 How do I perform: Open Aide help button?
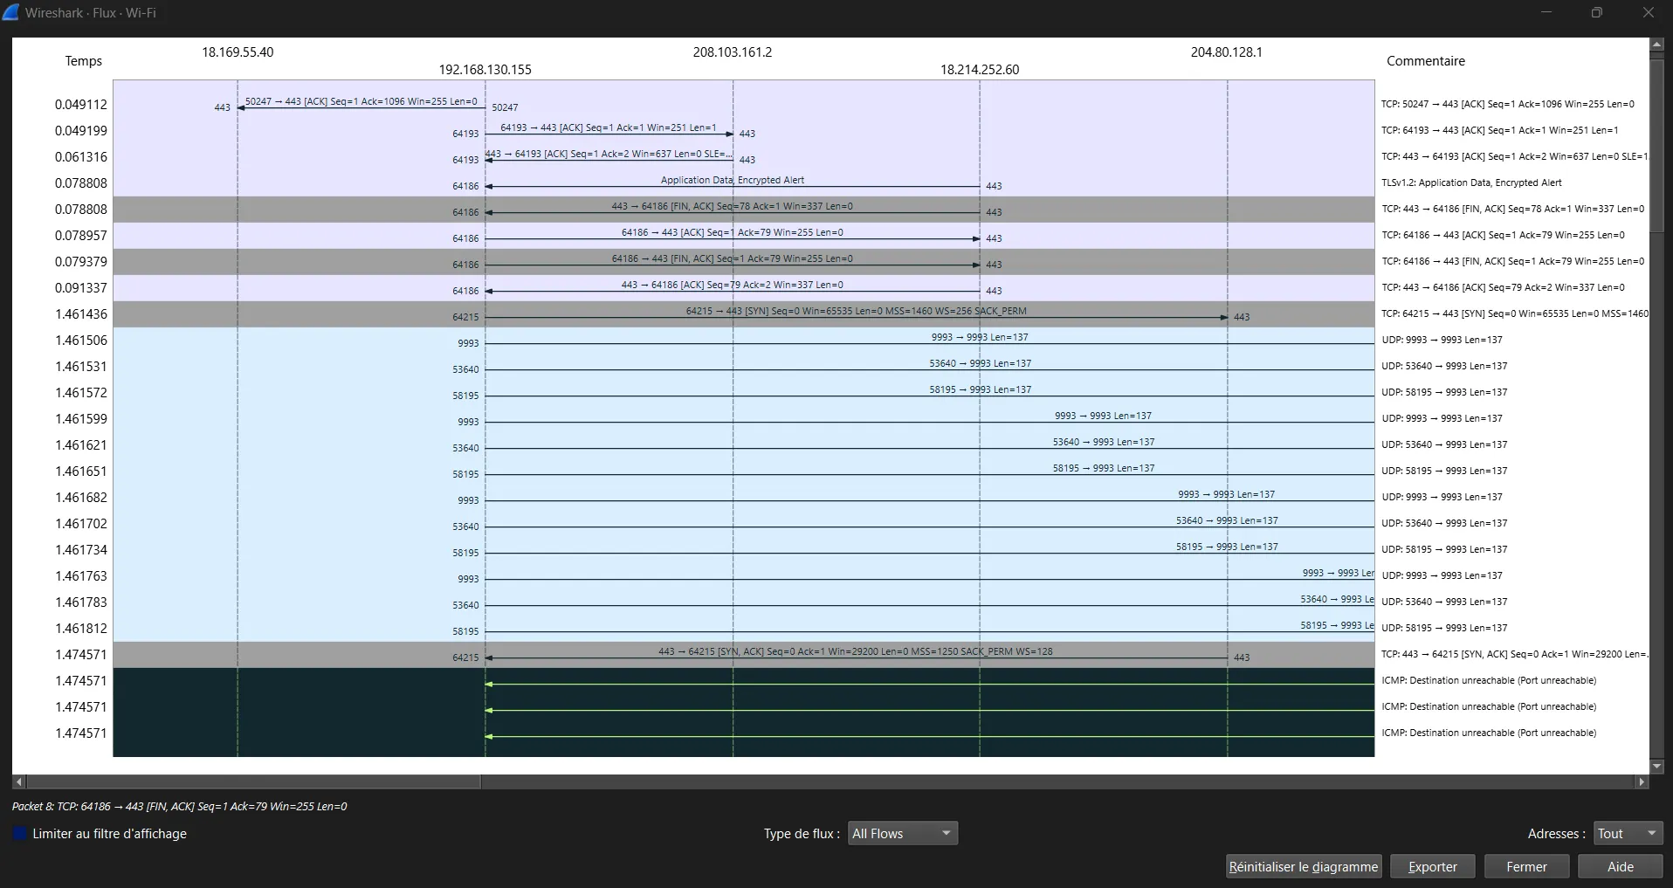[1620, 867]
